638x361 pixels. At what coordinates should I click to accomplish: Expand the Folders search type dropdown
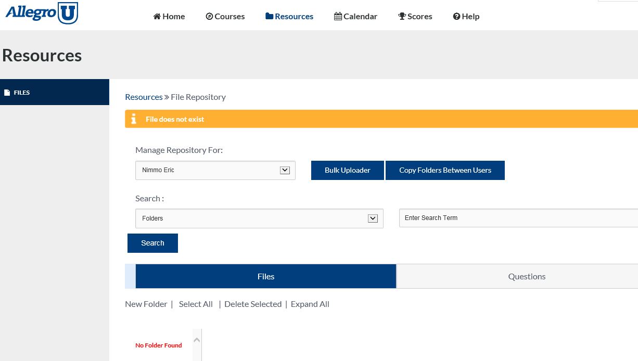tap(259, 218)
